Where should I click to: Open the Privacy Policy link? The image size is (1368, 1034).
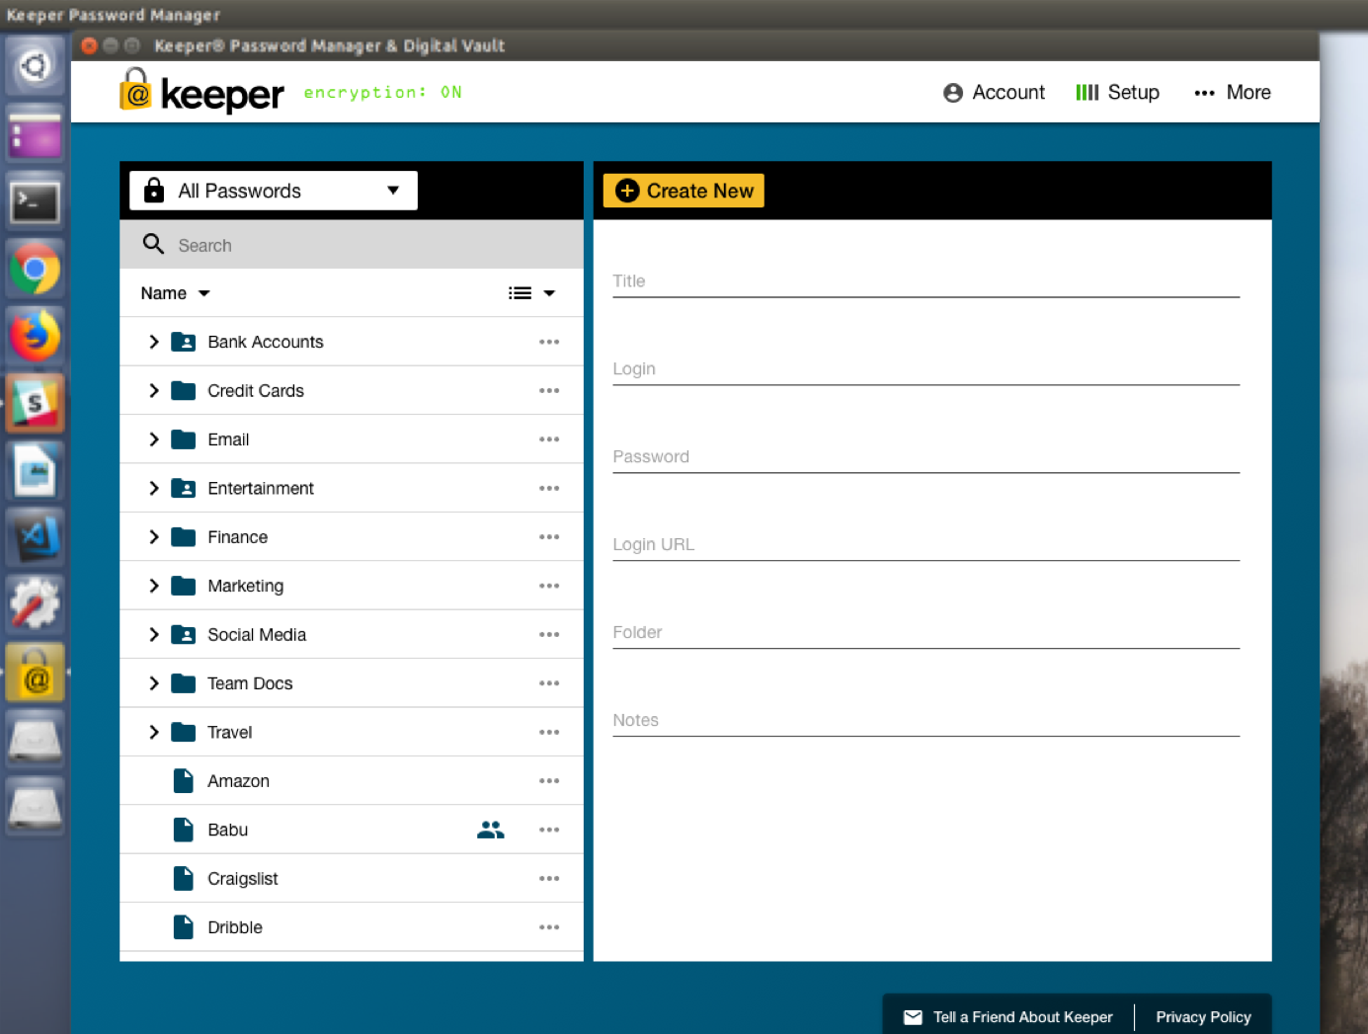point(1203,1017)
